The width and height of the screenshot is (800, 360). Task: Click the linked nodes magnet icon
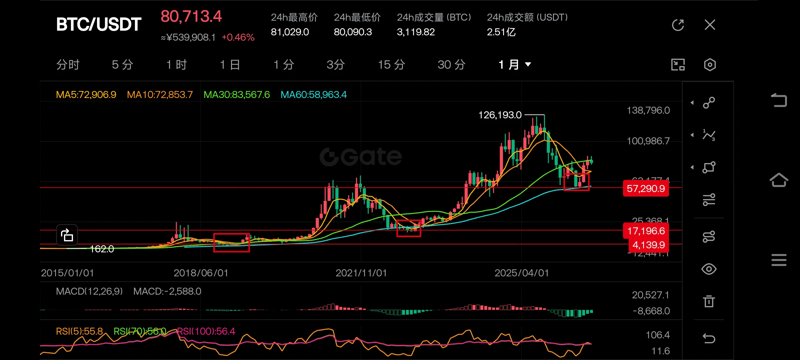click(709, 237)
